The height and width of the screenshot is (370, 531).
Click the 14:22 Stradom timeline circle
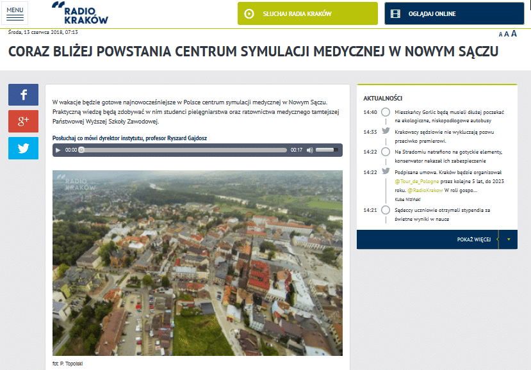click(386, 152)
